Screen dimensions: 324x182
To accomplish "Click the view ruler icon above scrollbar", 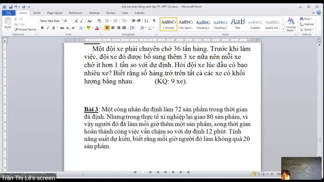I will coord(319,41).
